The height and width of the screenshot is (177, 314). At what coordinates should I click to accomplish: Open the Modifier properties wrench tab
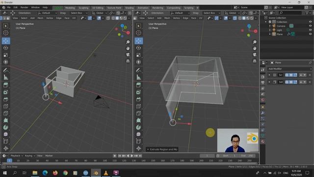click(x=263, y=113)
